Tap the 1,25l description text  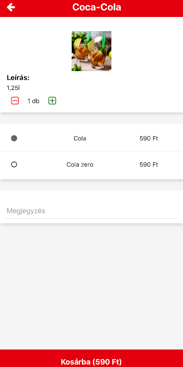(13, 88)
